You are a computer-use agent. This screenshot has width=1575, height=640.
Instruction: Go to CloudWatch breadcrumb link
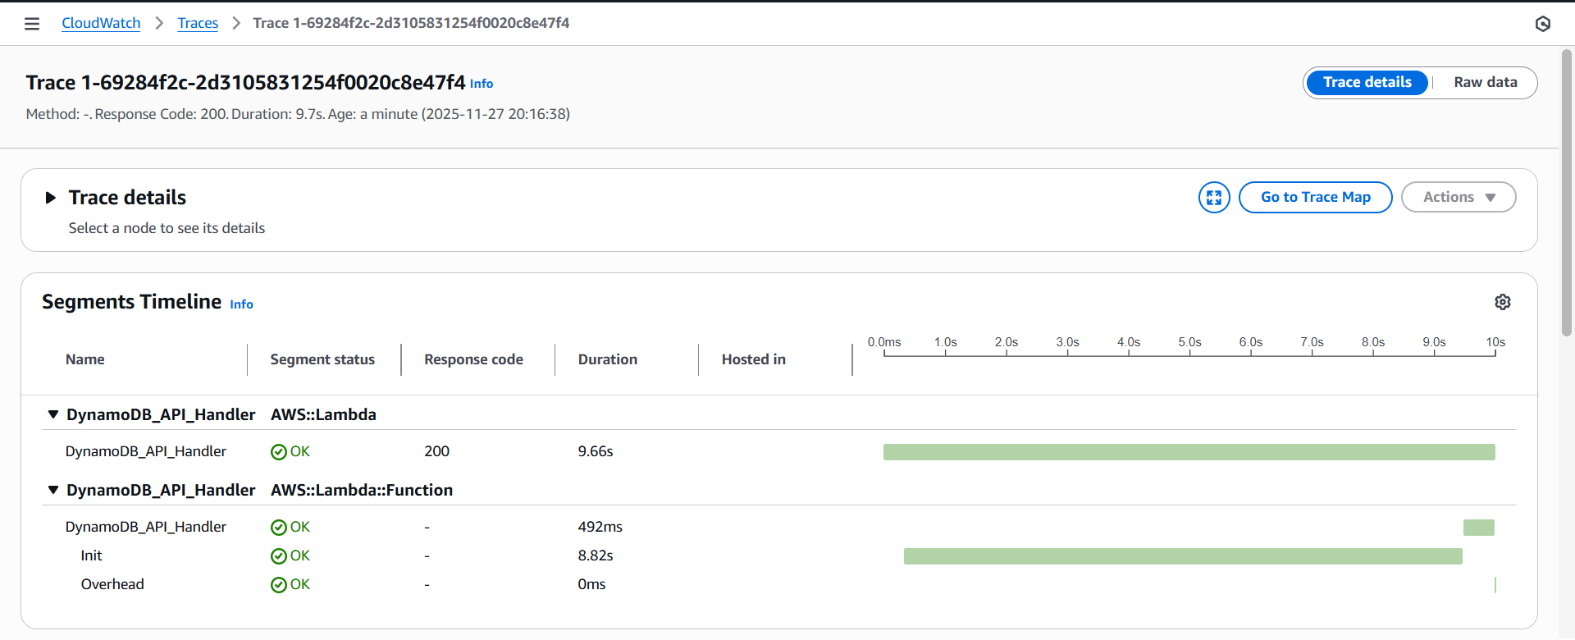(101, 24)
